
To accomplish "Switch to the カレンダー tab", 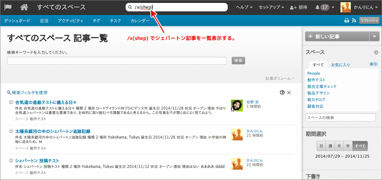I will coord(140,21).
